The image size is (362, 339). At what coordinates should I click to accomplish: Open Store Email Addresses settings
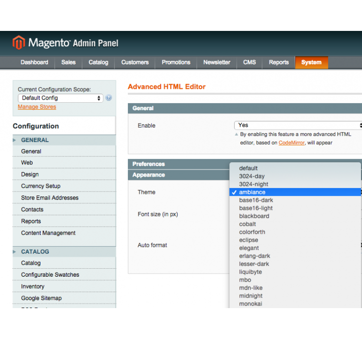click(49, 198)
